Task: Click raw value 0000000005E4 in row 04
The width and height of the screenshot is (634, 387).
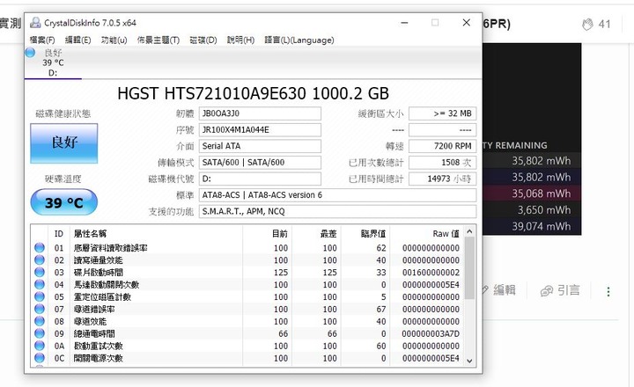Action: (x=431, y=284)
